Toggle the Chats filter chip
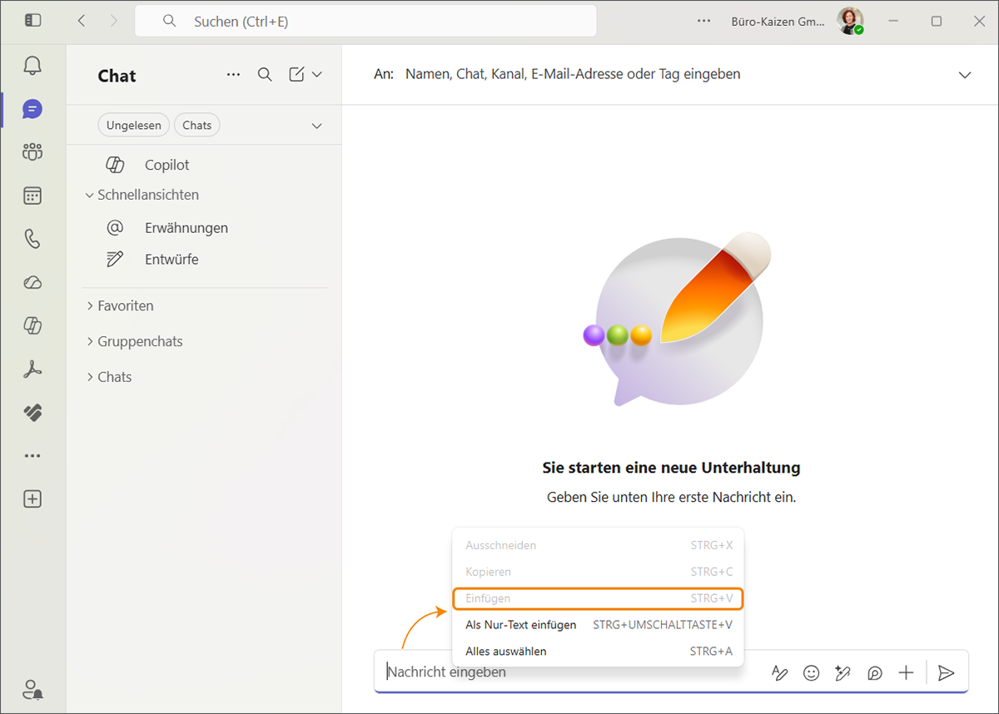The image size is (999, 714). click(x=197, y=126)
